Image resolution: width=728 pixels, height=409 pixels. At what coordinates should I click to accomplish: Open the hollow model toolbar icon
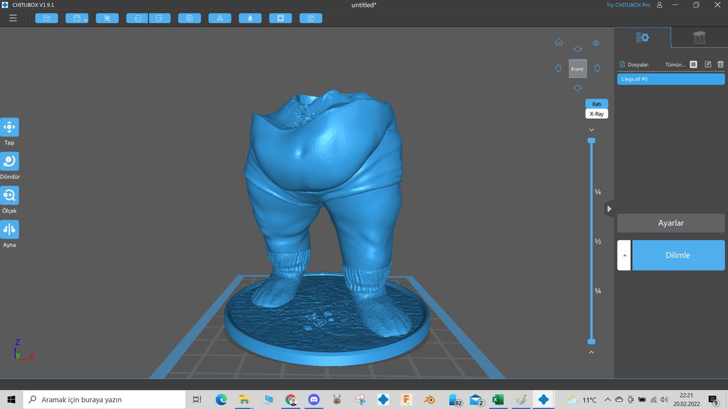point(250,18)
